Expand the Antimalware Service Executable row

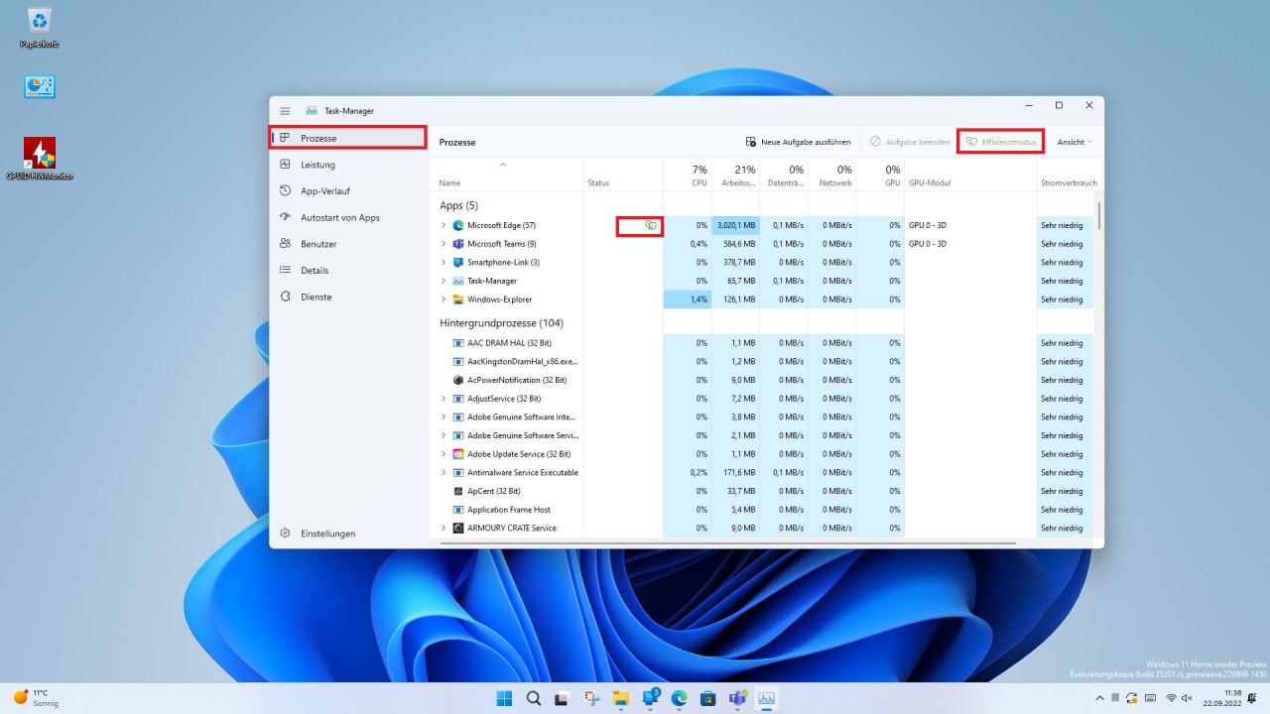click(444, 473)
